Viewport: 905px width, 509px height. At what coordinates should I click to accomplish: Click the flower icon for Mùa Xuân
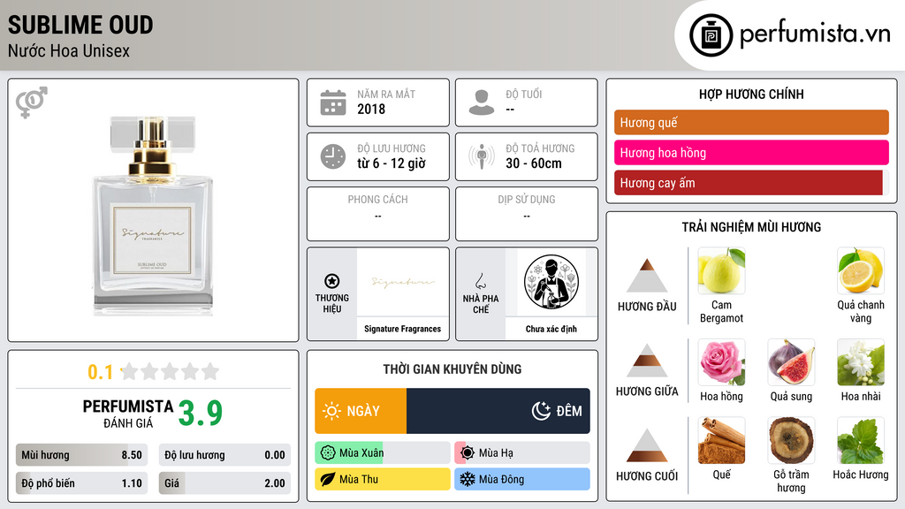coord(328,452)
